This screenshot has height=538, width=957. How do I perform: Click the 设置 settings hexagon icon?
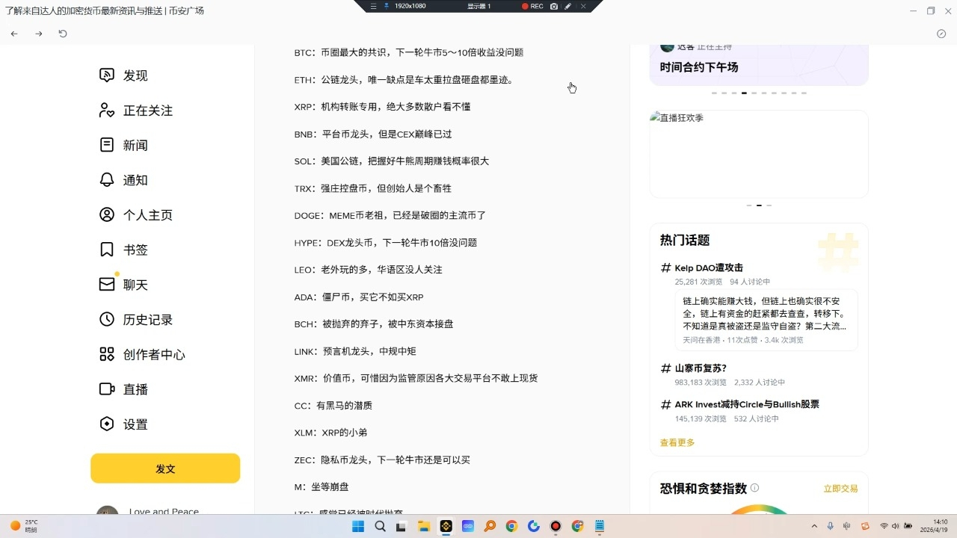coord(107,424)
